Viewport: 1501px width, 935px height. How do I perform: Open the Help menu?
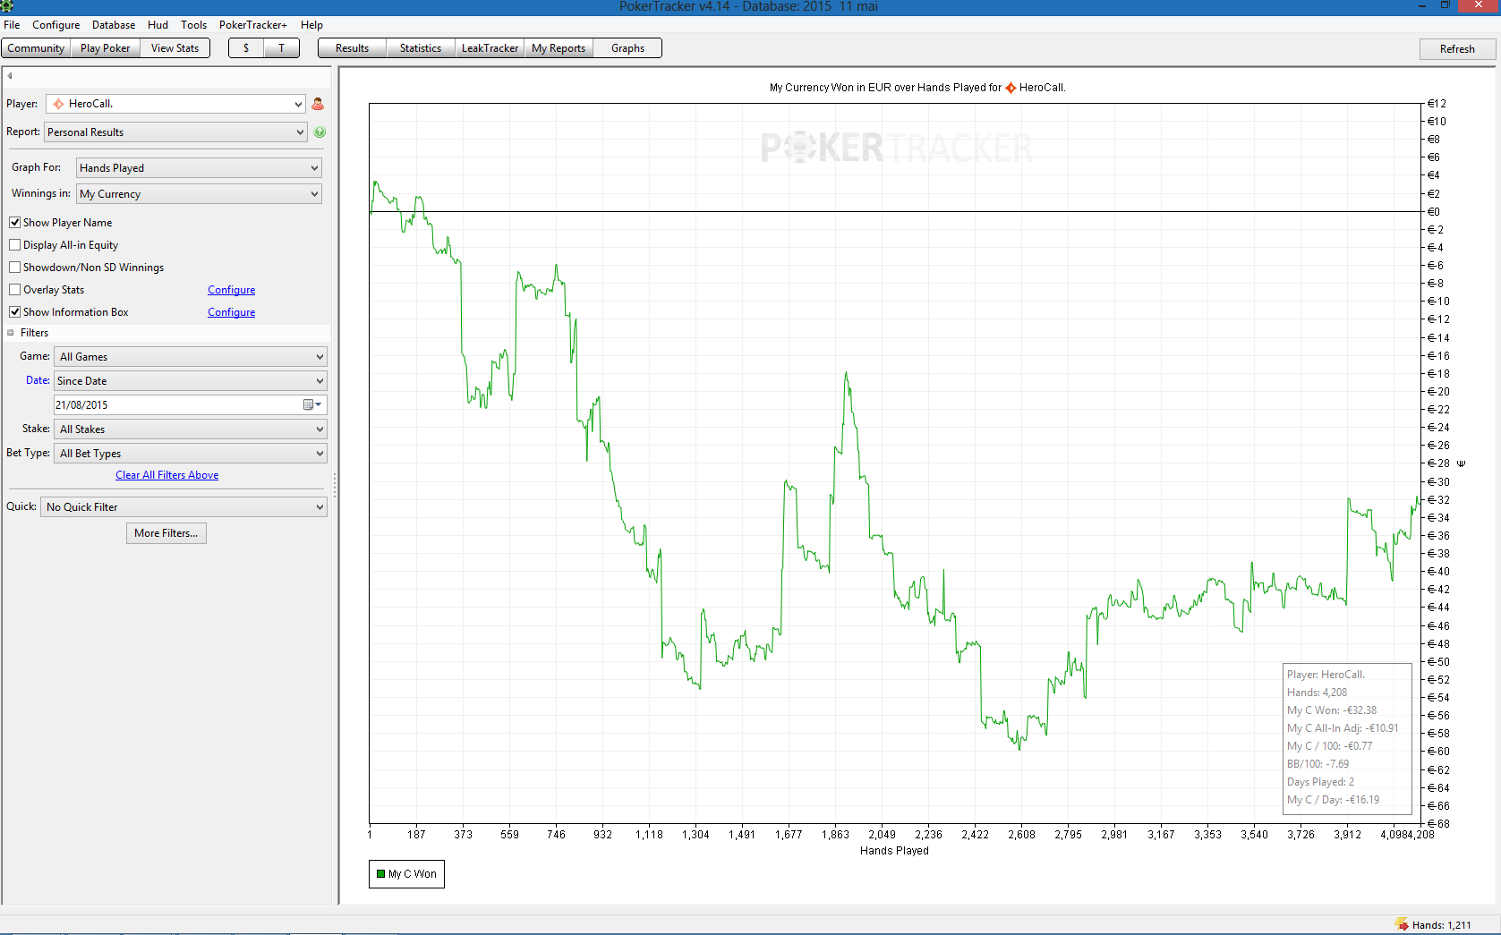[x=311, y=25]
